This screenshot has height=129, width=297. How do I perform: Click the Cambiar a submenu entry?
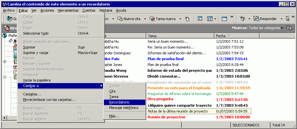[61, 86]
